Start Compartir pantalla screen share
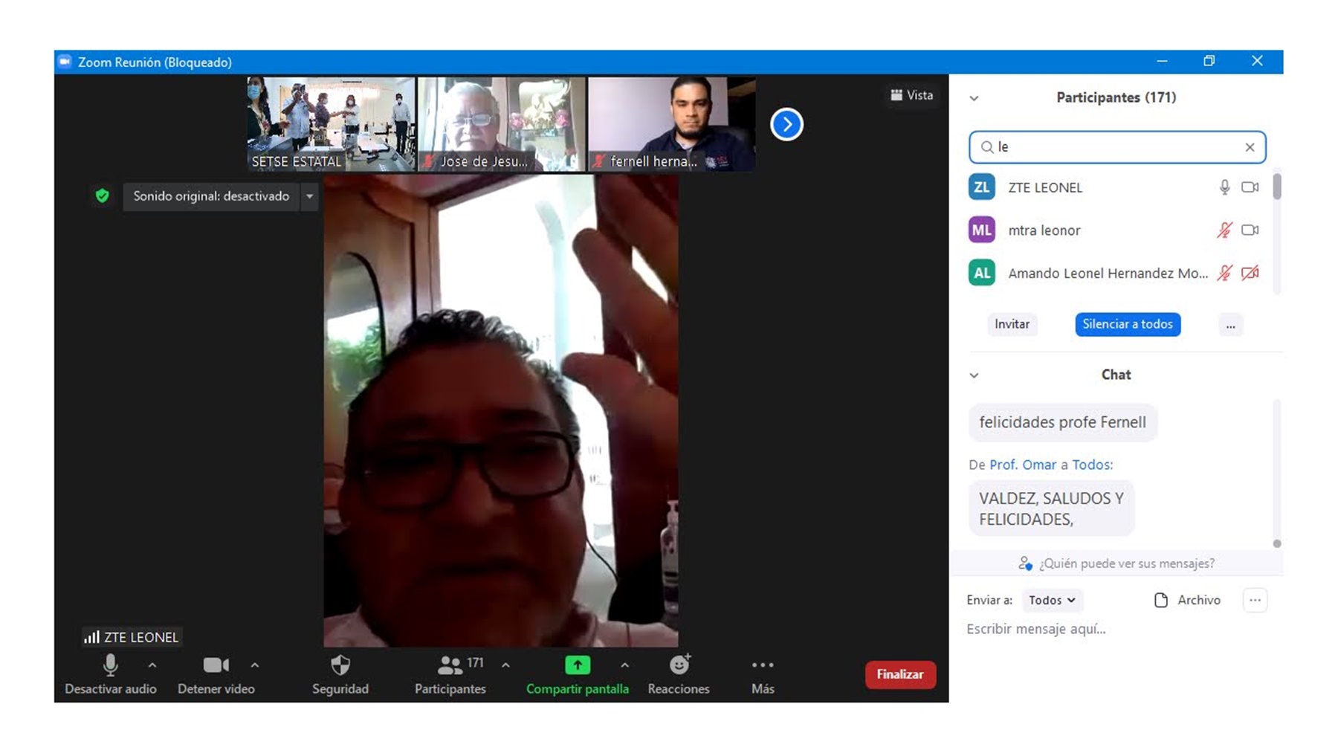 pos(578,674)
